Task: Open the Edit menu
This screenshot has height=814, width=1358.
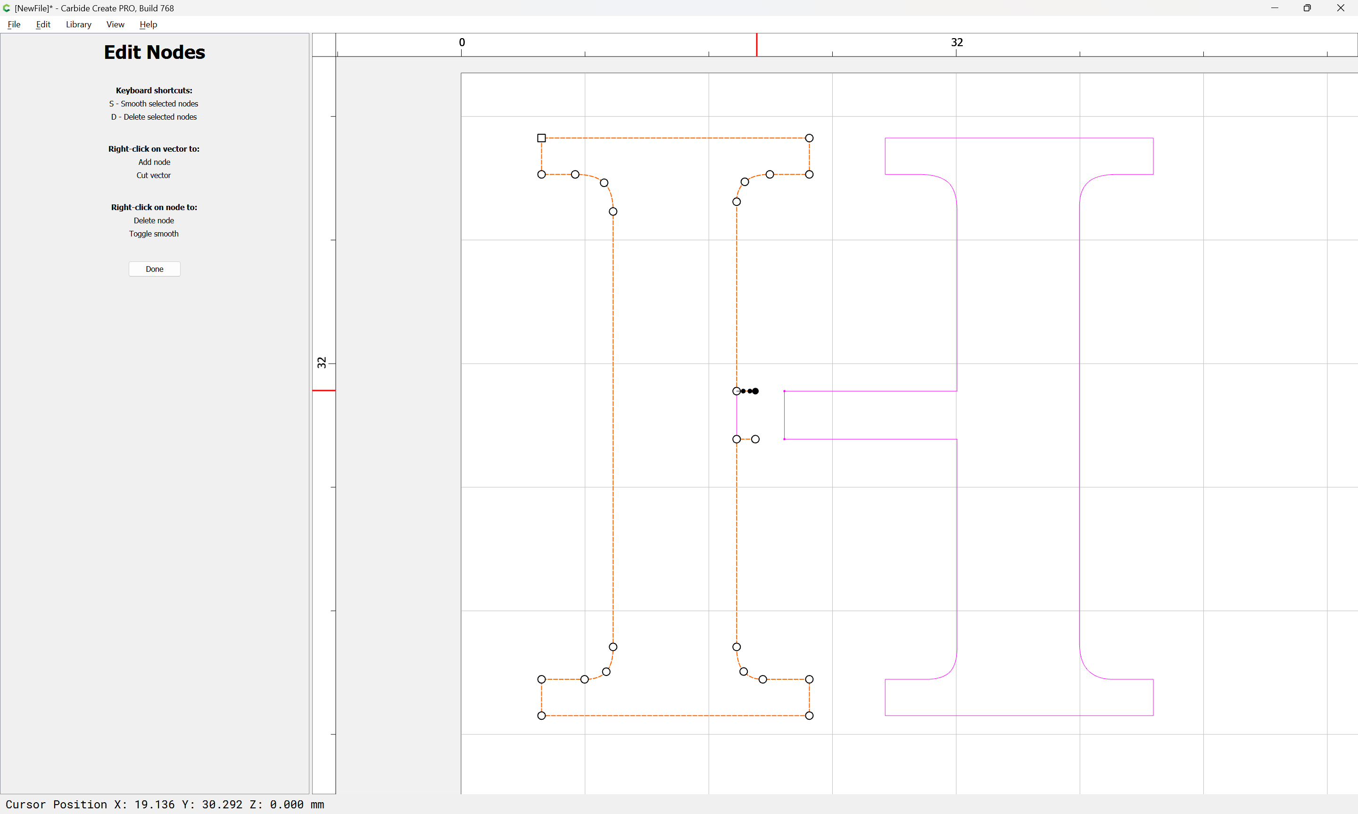Action: 43,24
